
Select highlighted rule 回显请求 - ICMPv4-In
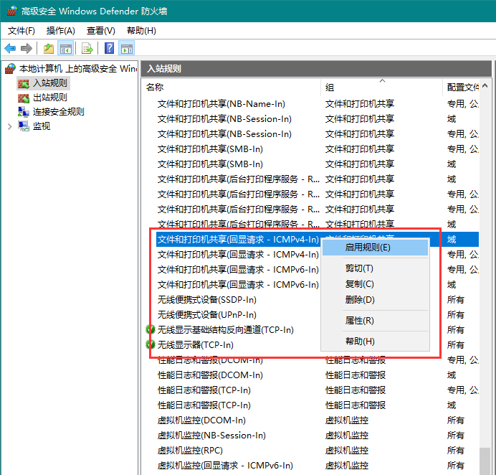click(238, 240)
